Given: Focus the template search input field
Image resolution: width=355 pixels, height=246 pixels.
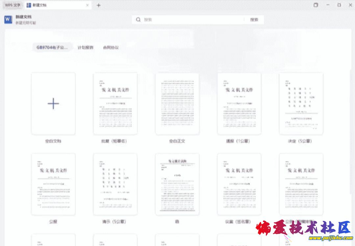Looking at the screenshot, I should pyautogui.click(x=192, y=20).
